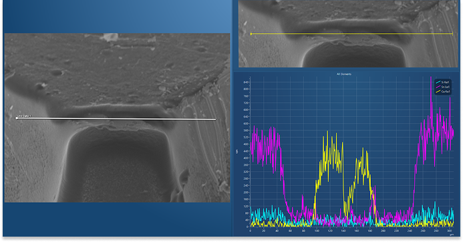Click the 200 tick on the distance axis
This screenshot has width=463, height=242.
[383, 231]
